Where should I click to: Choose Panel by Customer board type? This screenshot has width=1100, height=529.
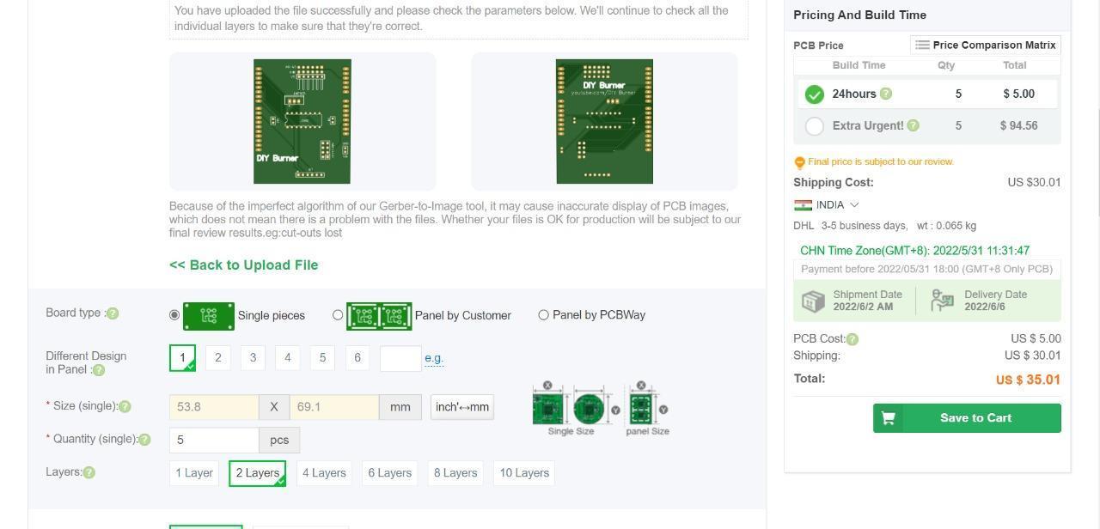pyautogui.click(x=339, y=315)
